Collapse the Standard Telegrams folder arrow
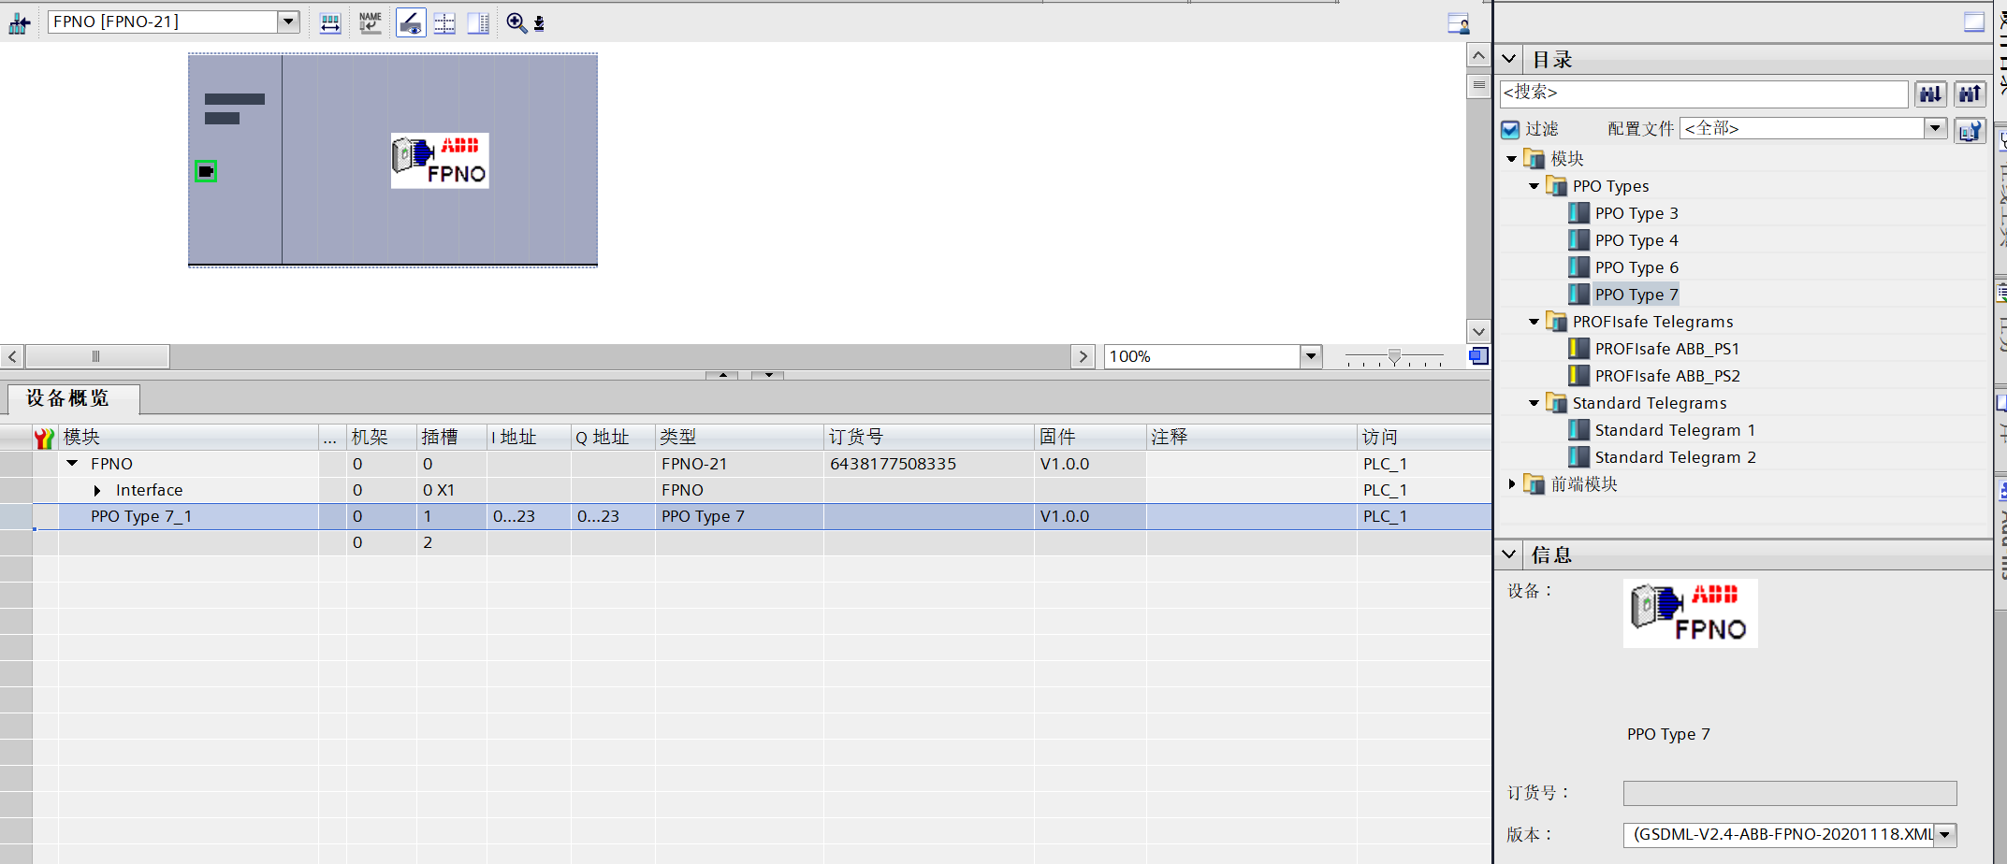Image resolution: width=2007 pixels, height=864 pixels. (1534, 403)
